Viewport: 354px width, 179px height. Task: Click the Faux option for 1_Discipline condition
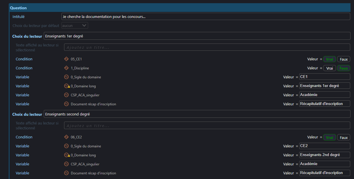coord(344,68)
